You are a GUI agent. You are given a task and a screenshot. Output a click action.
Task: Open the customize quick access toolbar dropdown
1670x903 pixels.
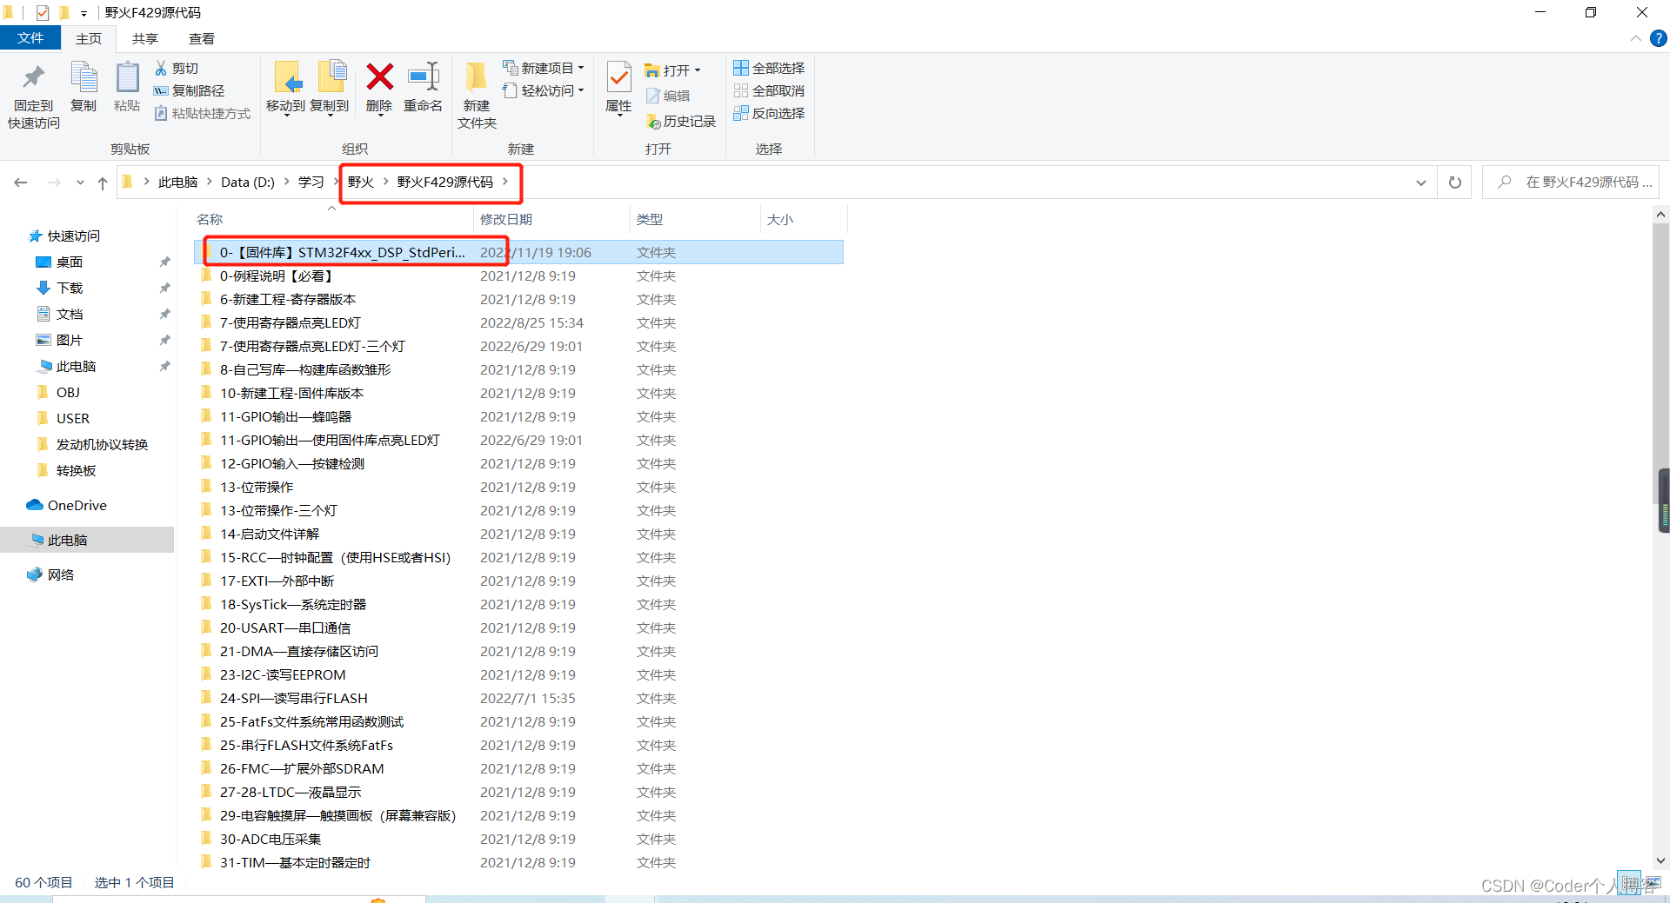[83, 13]
